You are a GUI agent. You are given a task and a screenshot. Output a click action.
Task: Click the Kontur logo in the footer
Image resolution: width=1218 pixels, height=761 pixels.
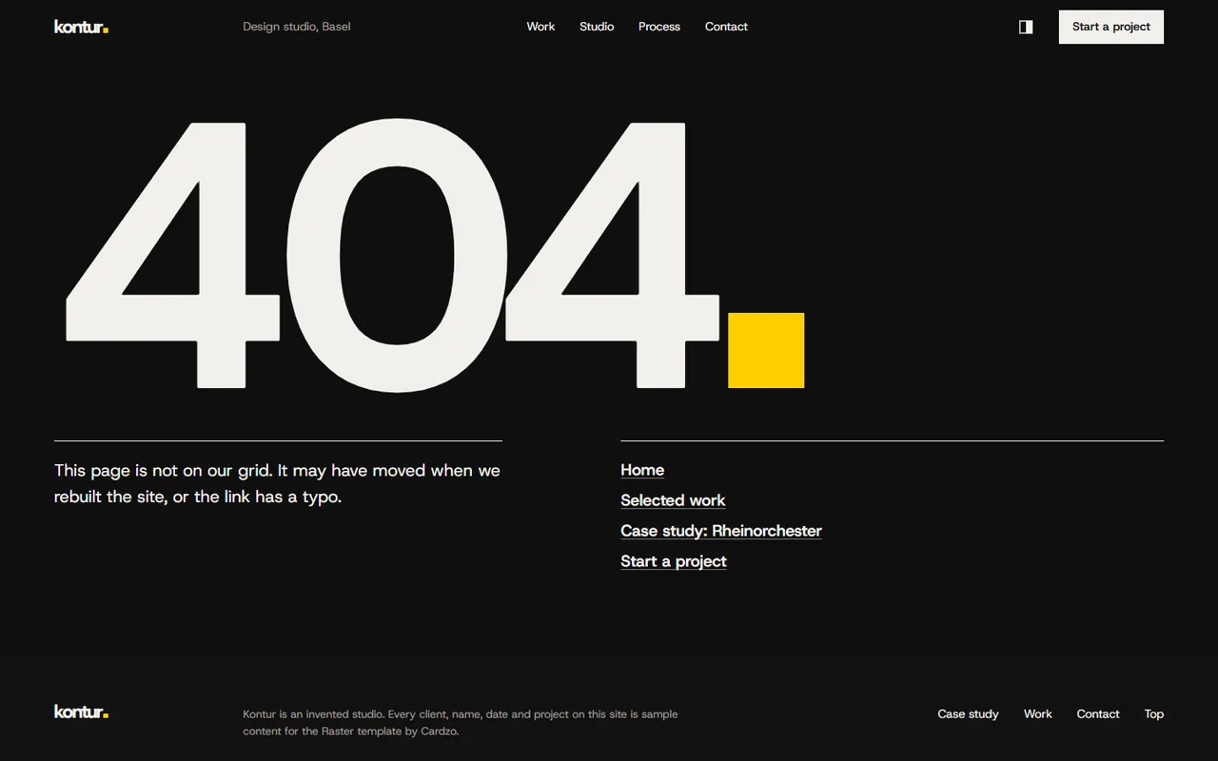(x=82, y=712)
